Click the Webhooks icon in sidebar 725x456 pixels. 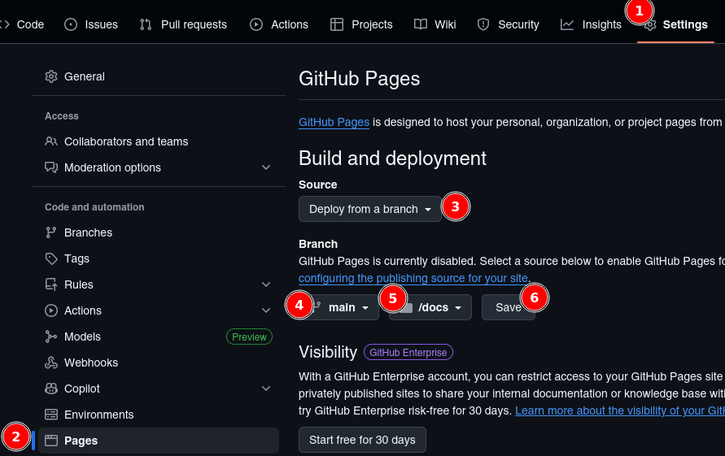(51, 363)
